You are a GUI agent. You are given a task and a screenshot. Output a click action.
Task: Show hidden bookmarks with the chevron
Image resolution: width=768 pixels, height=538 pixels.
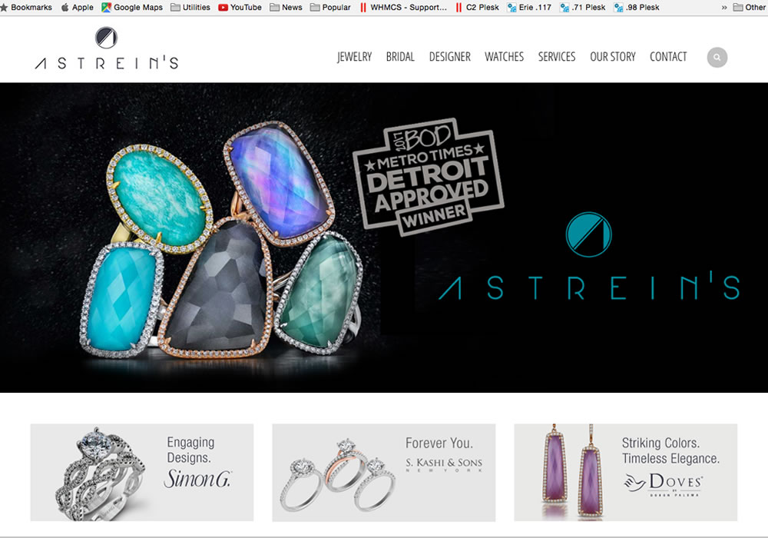pos(724,8)
